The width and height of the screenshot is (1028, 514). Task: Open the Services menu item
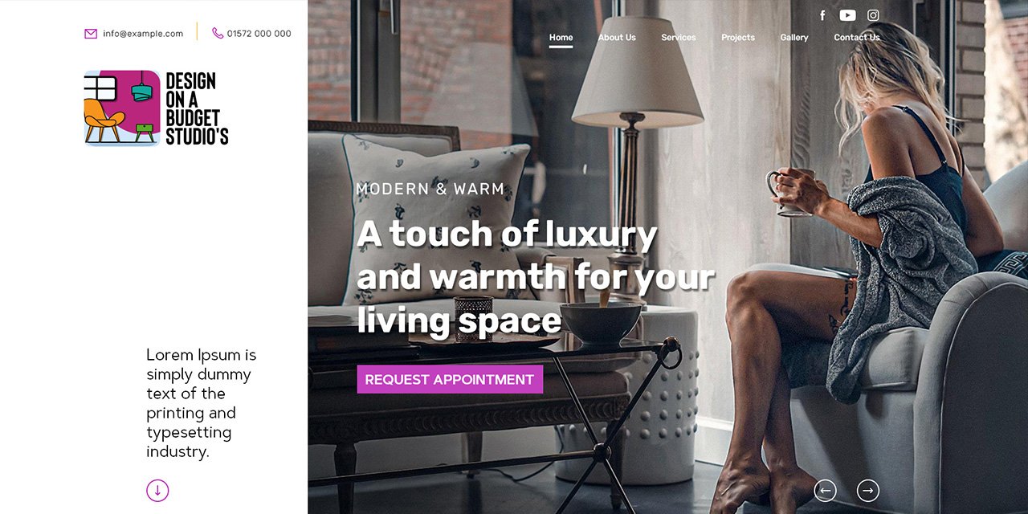point(679,38)
